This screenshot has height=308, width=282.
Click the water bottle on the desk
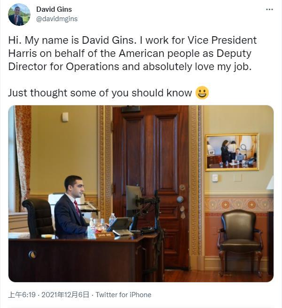point(112,221)
